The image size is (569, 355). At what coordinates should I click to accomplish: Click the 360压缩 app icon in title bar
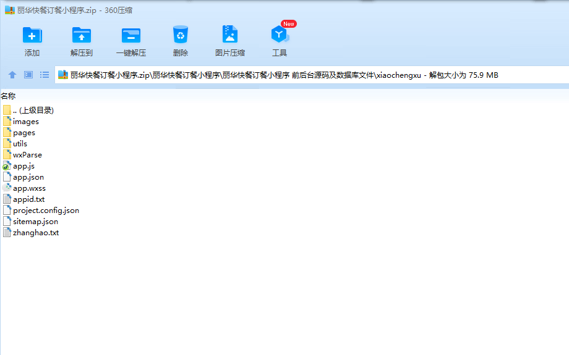coord(10,10)
